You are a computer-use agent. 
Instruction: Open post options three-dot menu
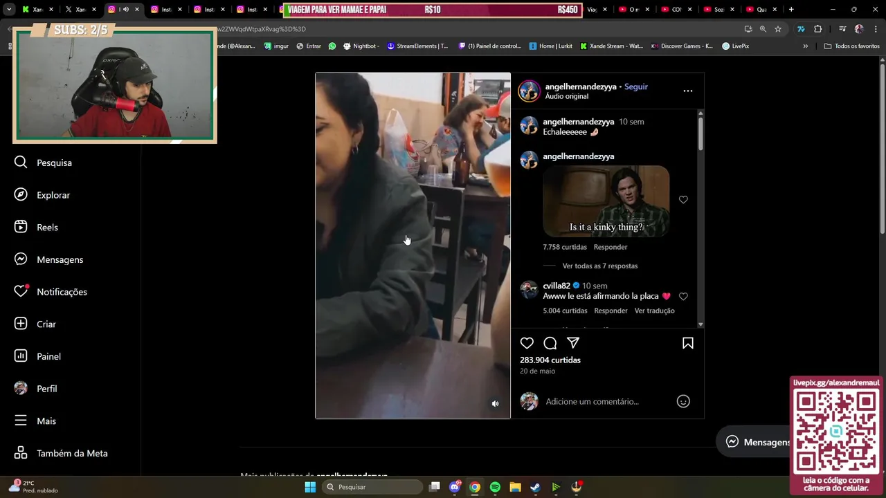coord(687,91)
